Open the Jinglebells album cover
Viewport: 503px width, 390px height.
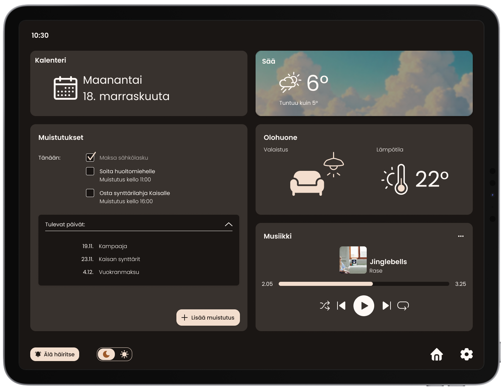click(353, 260)
